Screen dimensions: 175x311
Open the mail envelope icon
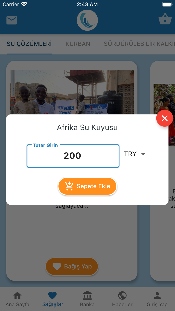tap(12, 20)
